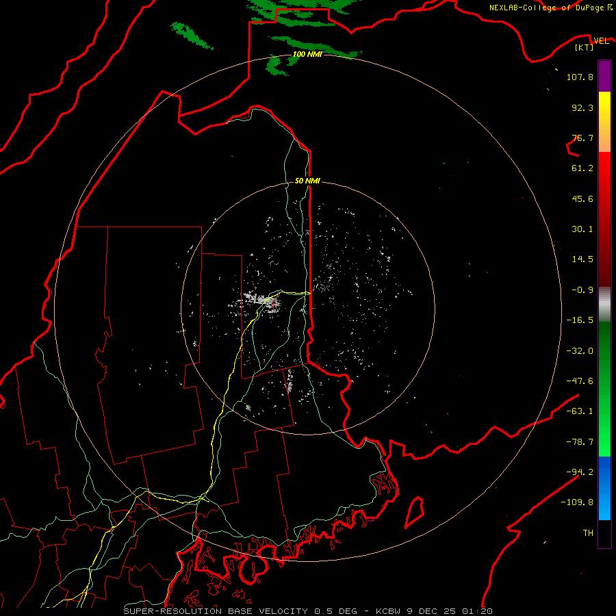This screenshot has width=616, height=616.
Task: Click the 50 NMI range ring label
Action: click(x=307, y=181)
